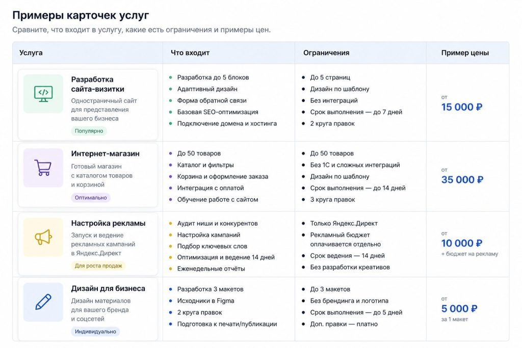The height and width of the screenshot is (348, 522).
Task: Click the 10 000 ₽ price
Action: pos(462,243)
